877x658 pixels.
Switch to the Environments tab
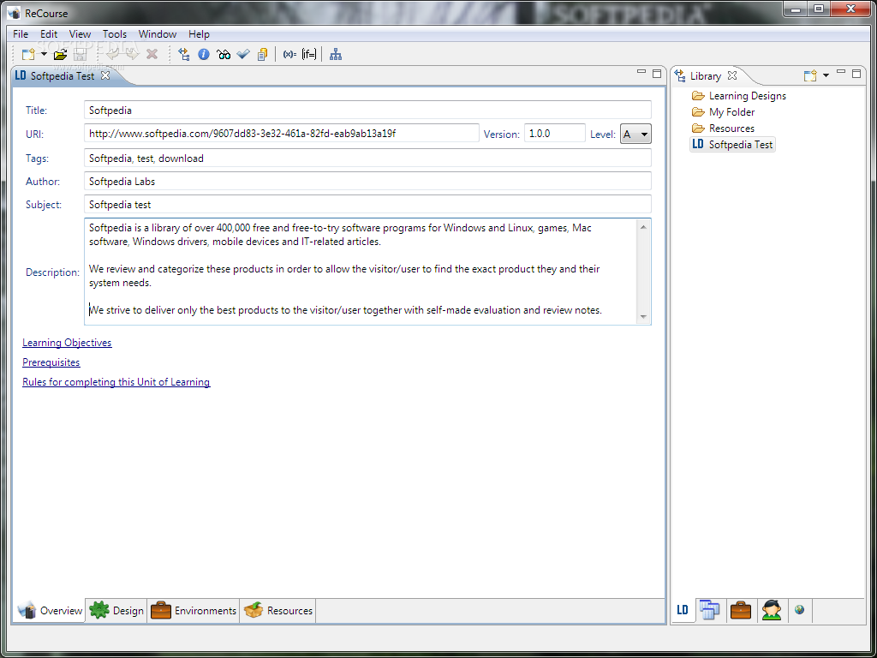tap(194, 610)
